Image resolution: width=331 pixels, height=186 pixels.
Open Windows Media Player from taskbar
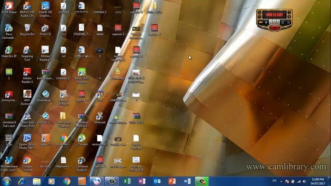pos(52,181)
